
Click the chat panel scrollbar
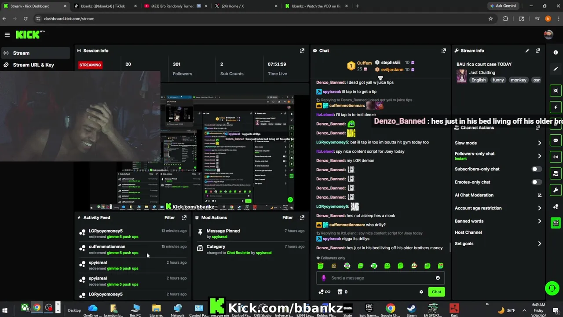449,247
